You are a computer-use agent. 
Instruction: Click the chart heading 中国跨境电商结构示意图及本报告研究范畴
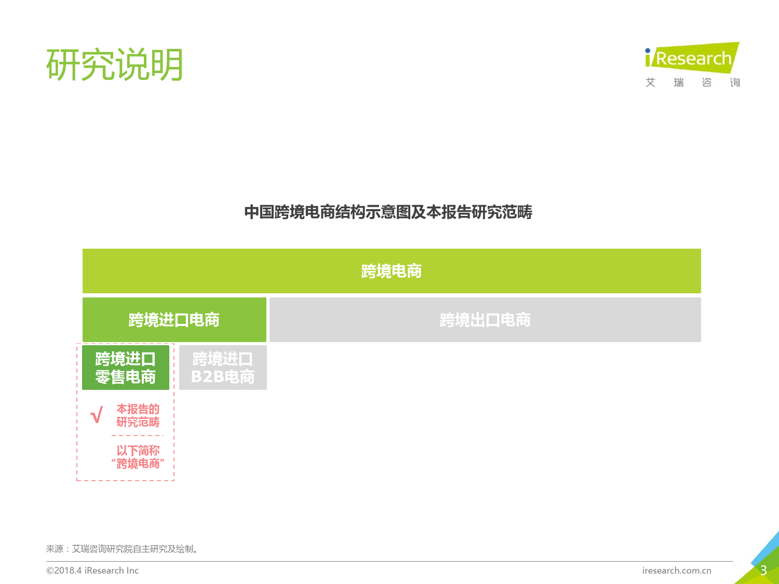click(x=388, y=212)
